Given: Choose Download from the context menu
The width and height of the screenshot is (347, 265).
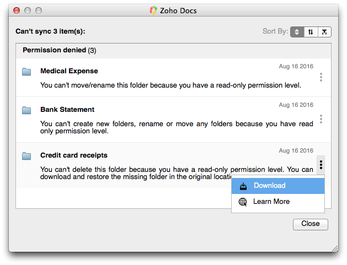Looking at the screenshot, I should point(269,186).
